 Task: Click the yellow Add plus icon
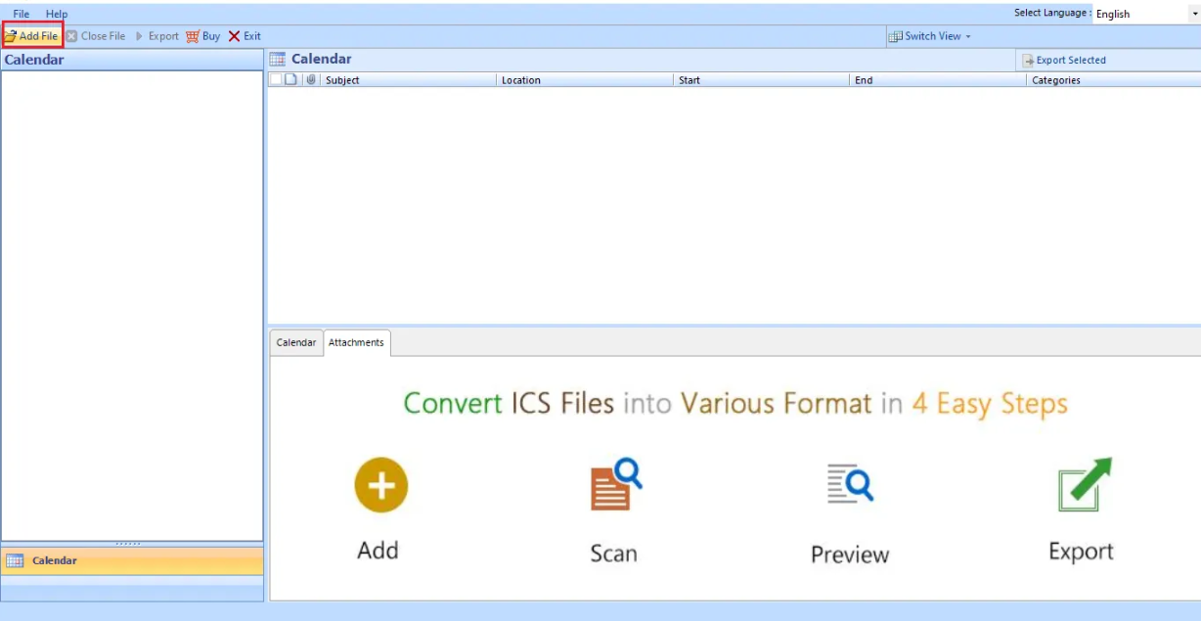click(380, 485)
